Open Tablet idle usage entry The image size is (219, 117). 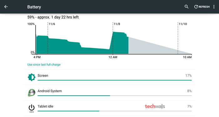[109, 108]
